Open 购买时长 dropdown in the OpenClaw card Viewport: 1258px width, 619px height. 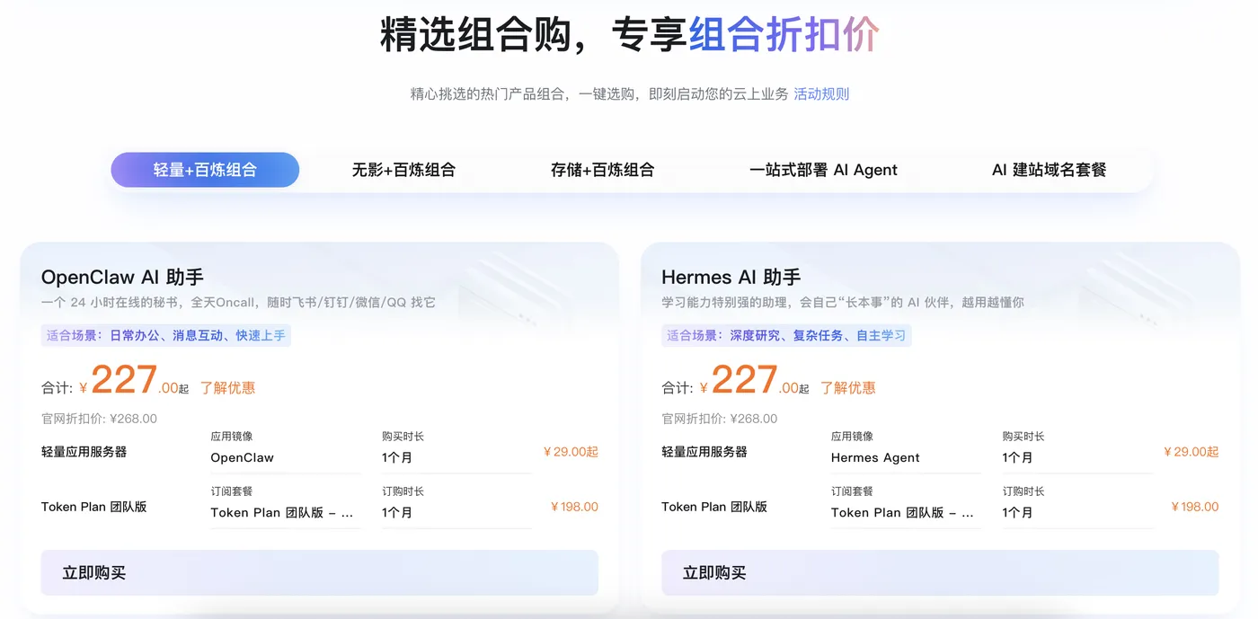point(456,458)
